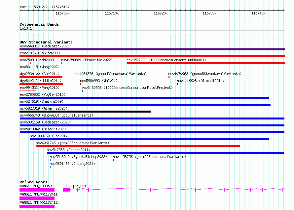Open the nsv1000760 (Coe2014) label
Viewport: 294px width, 210px height.
[x=50, y=136]
